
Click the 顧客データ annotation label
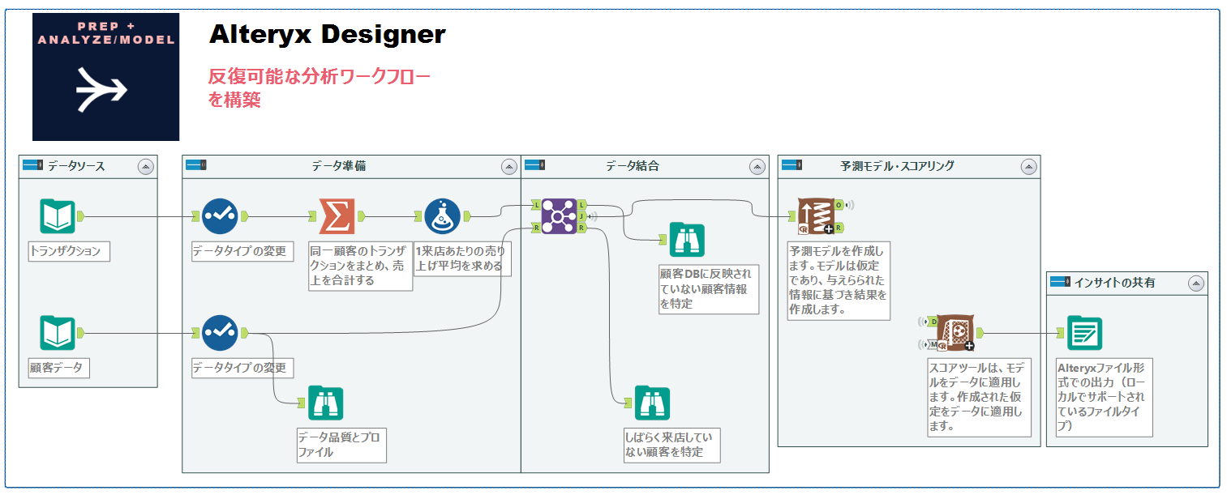tap(59, 367)
